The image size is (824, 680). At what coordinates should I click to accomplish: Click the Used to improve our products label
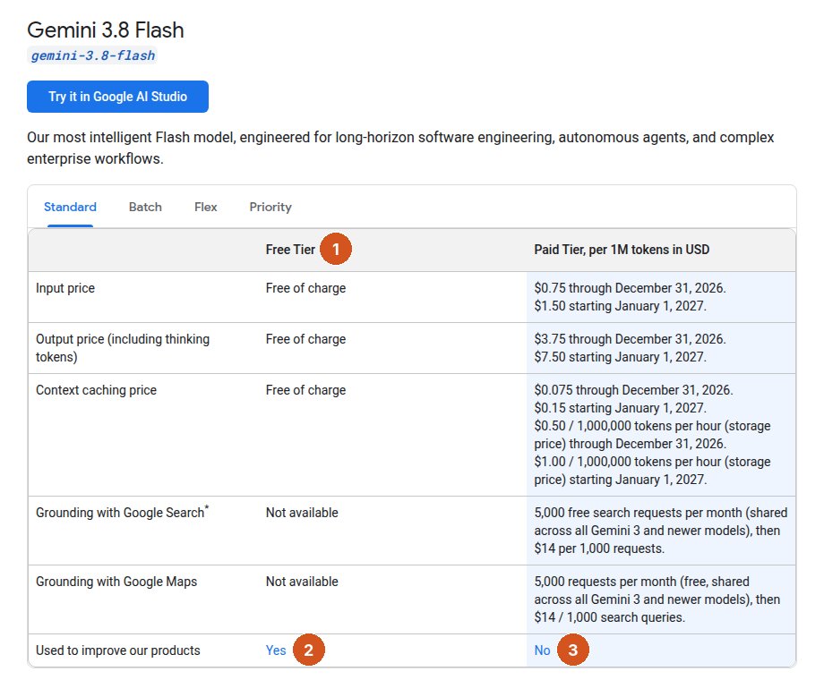(x=117, y=650)
